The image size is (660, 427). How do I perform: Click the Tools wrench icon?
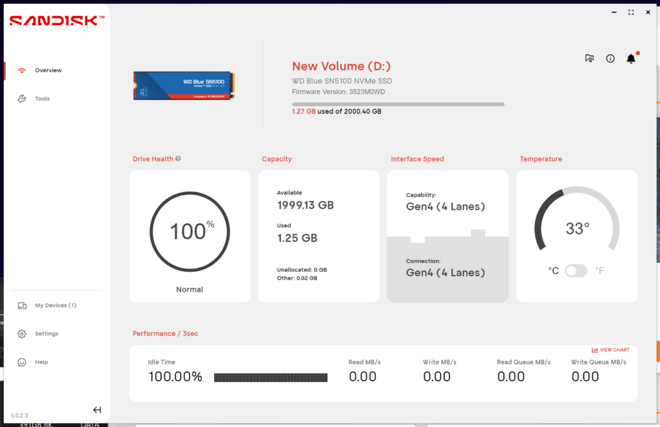click(x=22, y=99)
